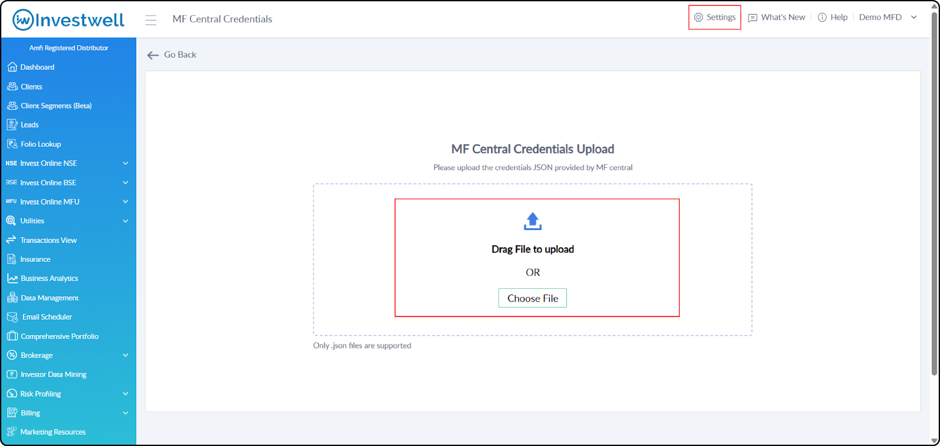Click the Dashboard home icon

click(12, 67)
